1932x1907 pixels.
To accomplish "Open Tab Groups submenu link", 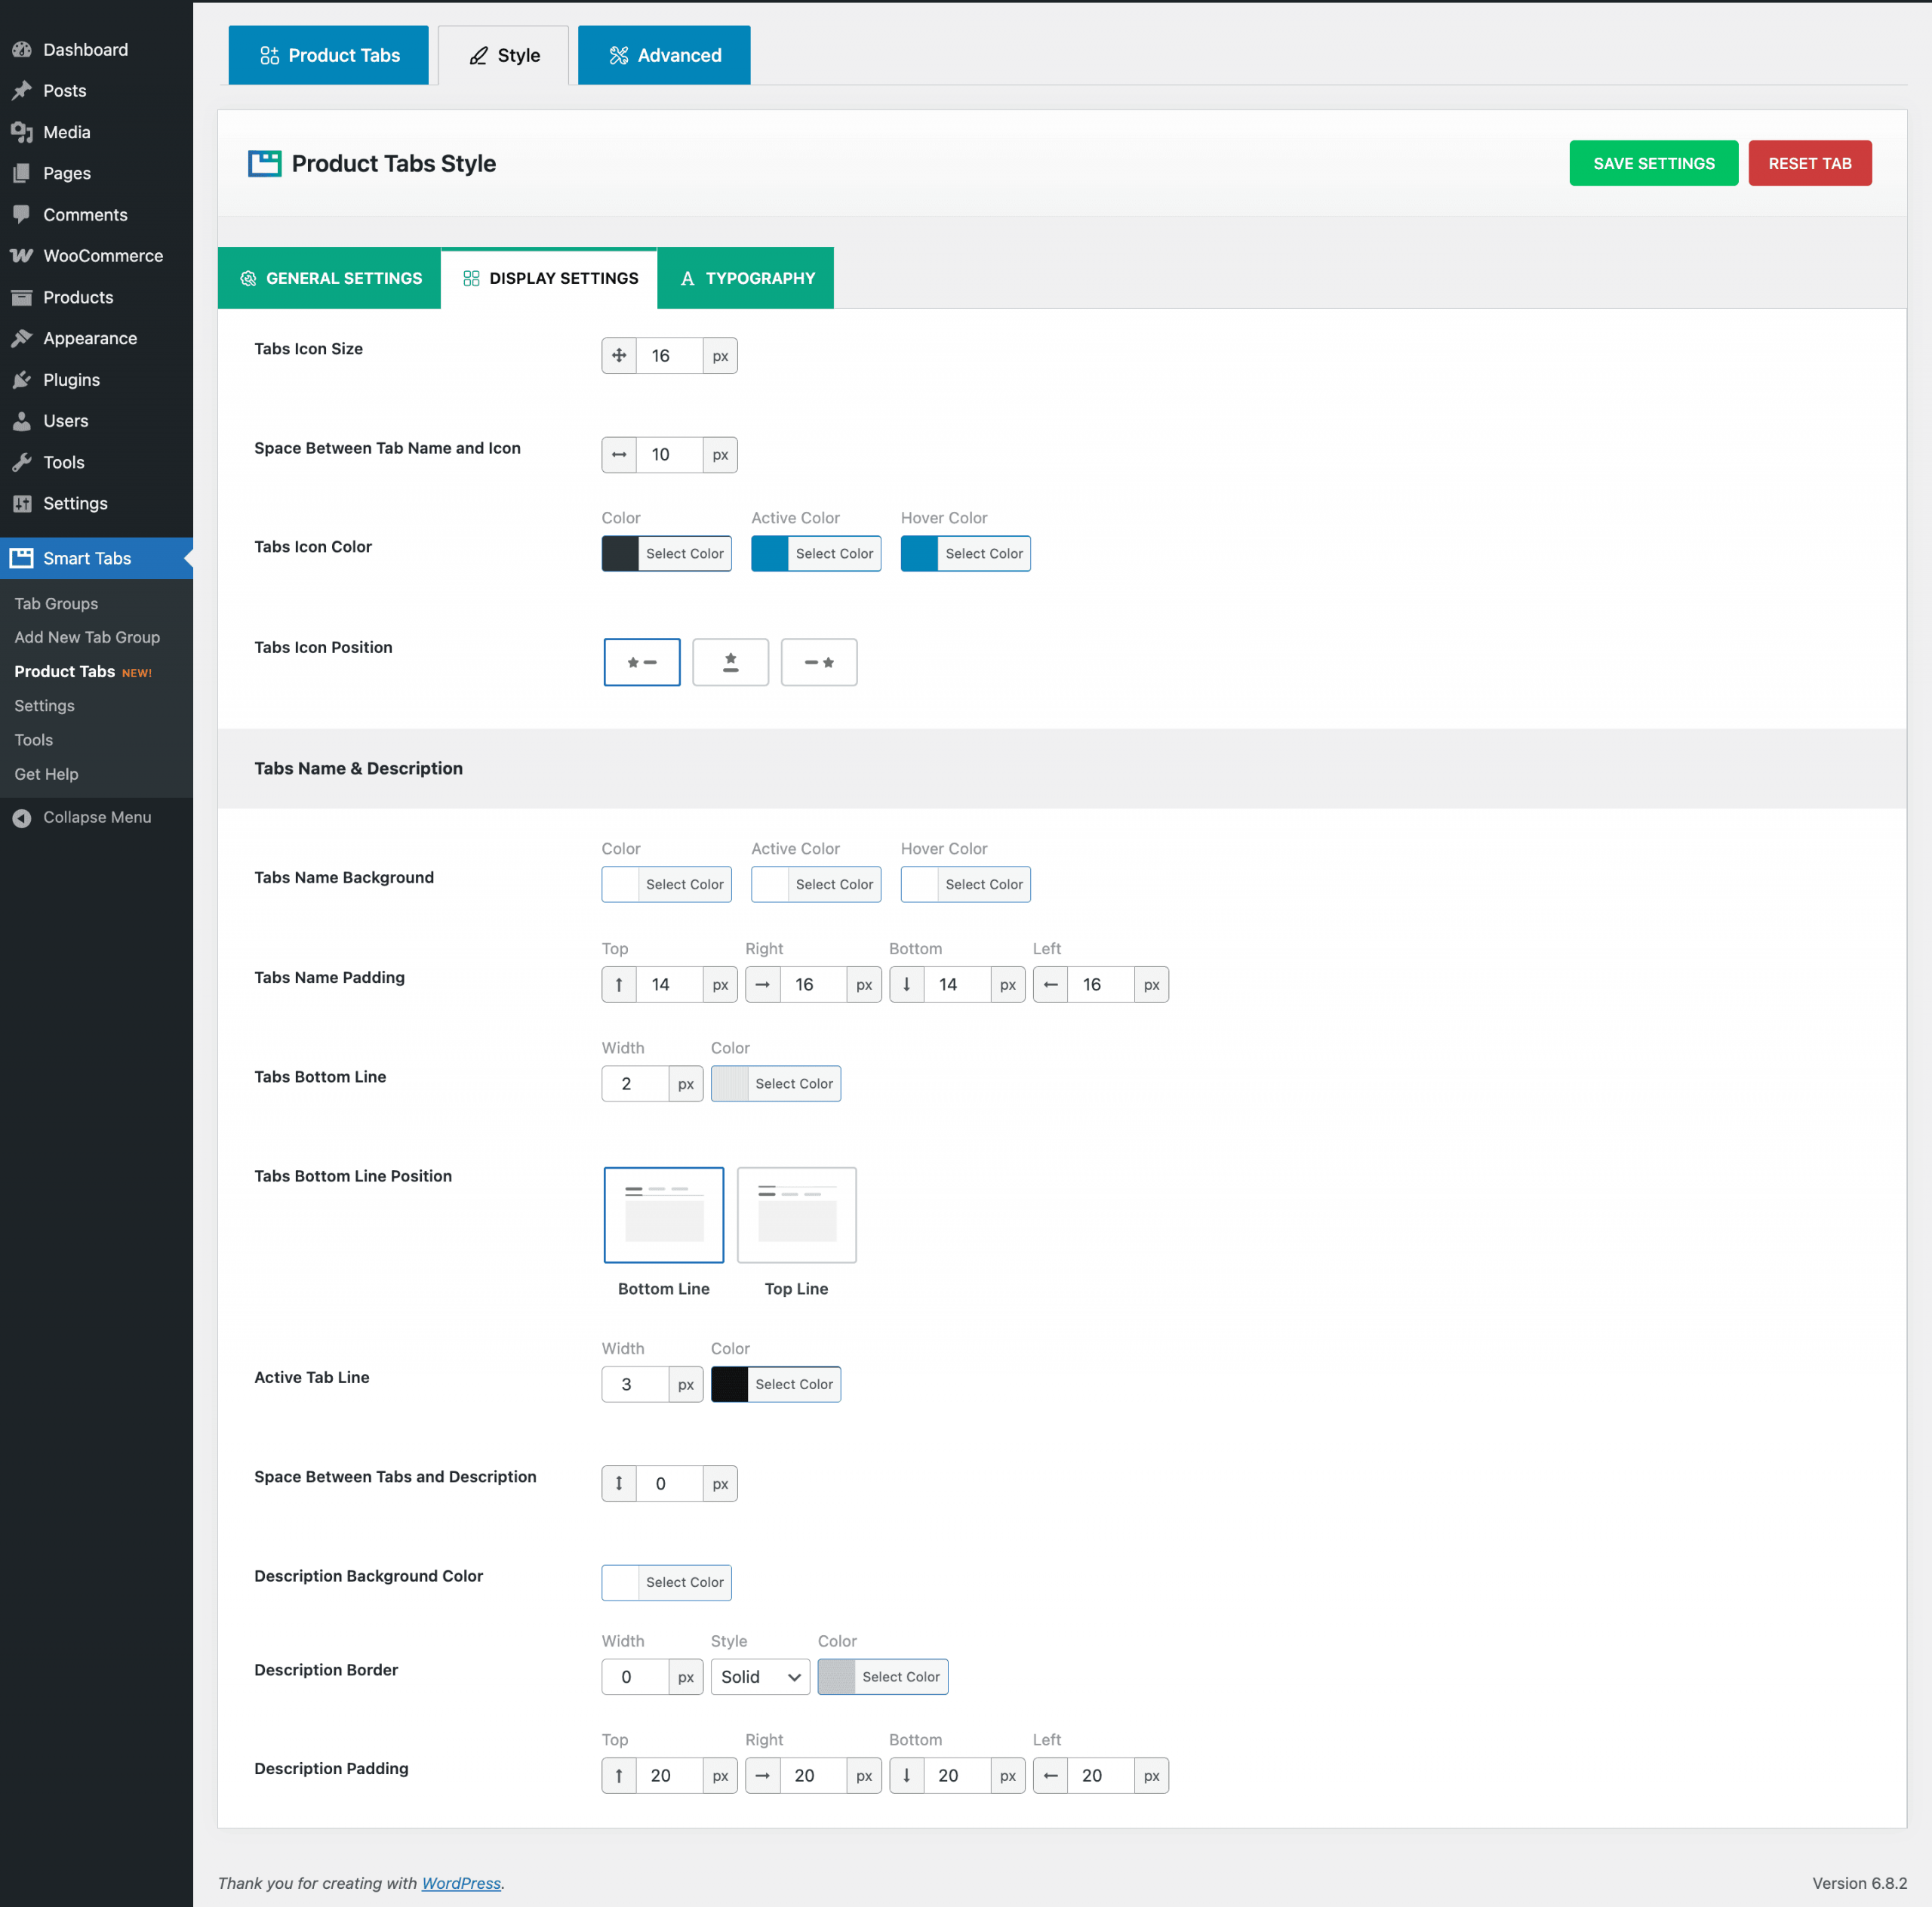I will click(x=56, y=603).
